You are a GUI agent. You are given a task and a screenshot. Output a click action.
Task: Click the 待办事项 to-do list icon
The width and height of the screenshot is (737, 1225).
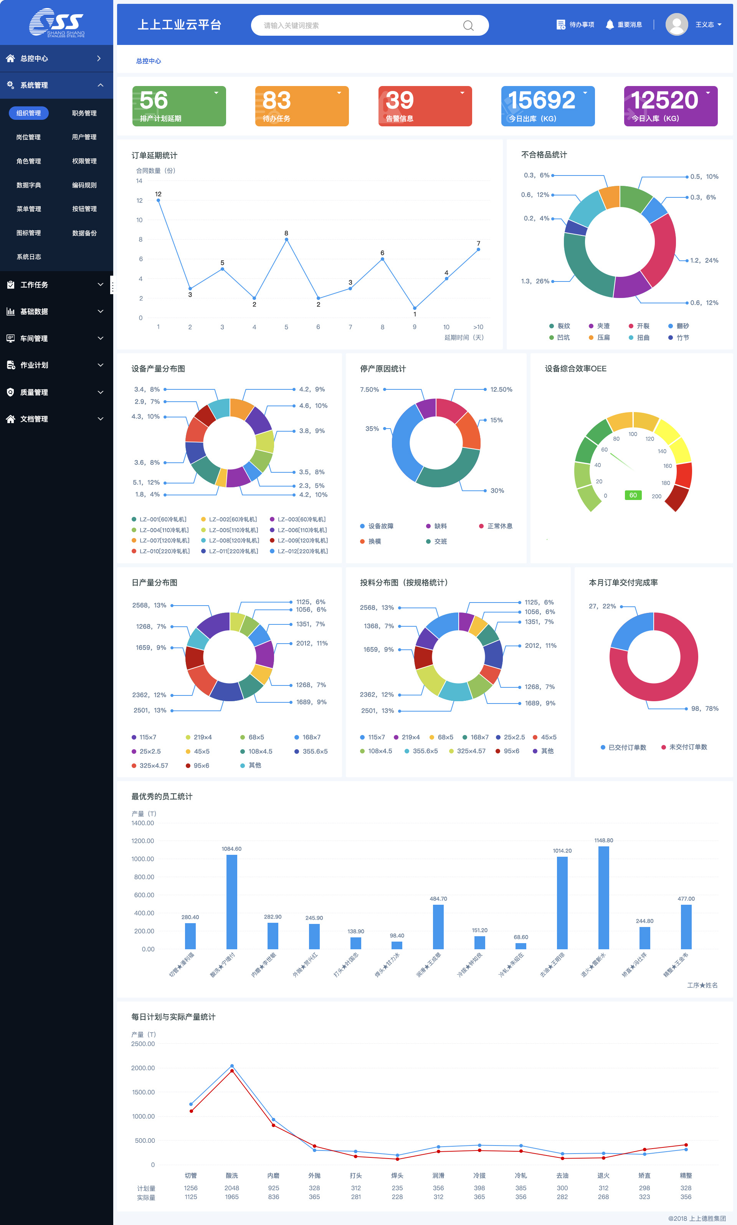(561, 25)
